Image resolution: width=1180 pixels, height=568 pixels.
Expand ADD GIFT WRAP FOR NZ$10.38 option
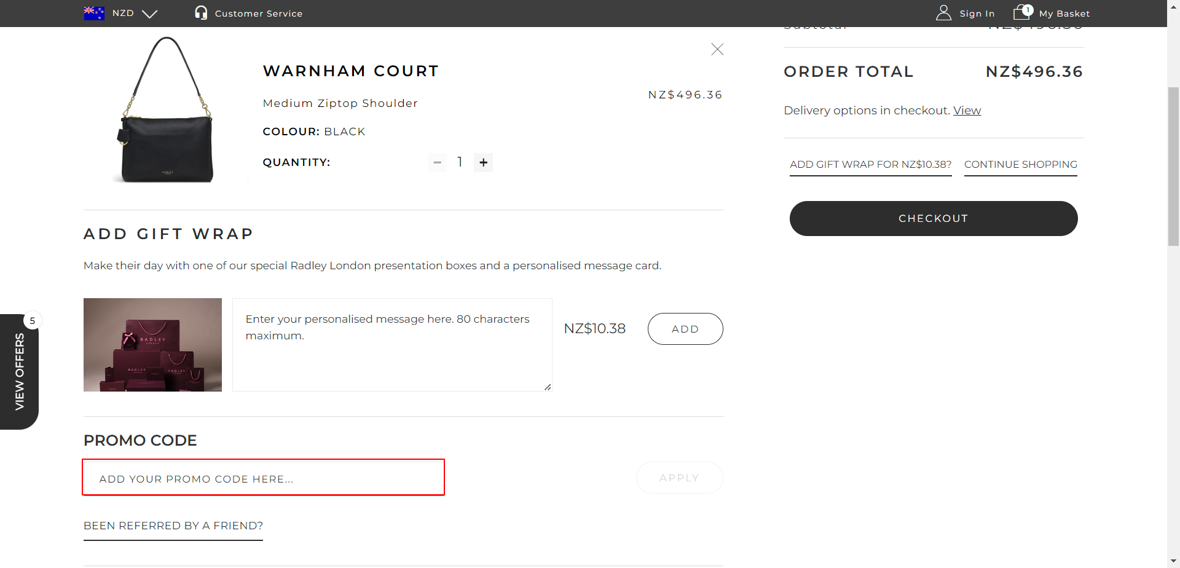pyautogui.click(x=870, y=164)
